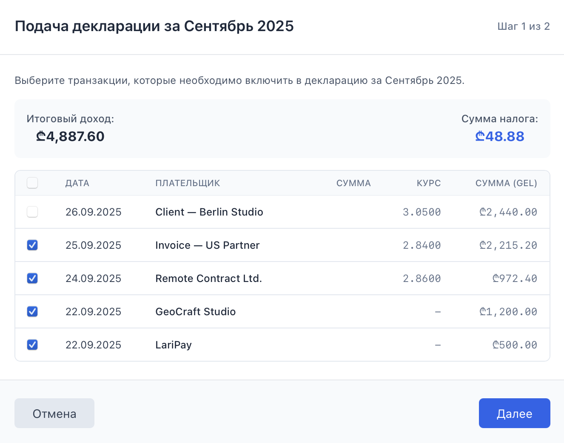
Task: Uncheck the Remote Contract Ltd. transaction
Action: [32, 278]
